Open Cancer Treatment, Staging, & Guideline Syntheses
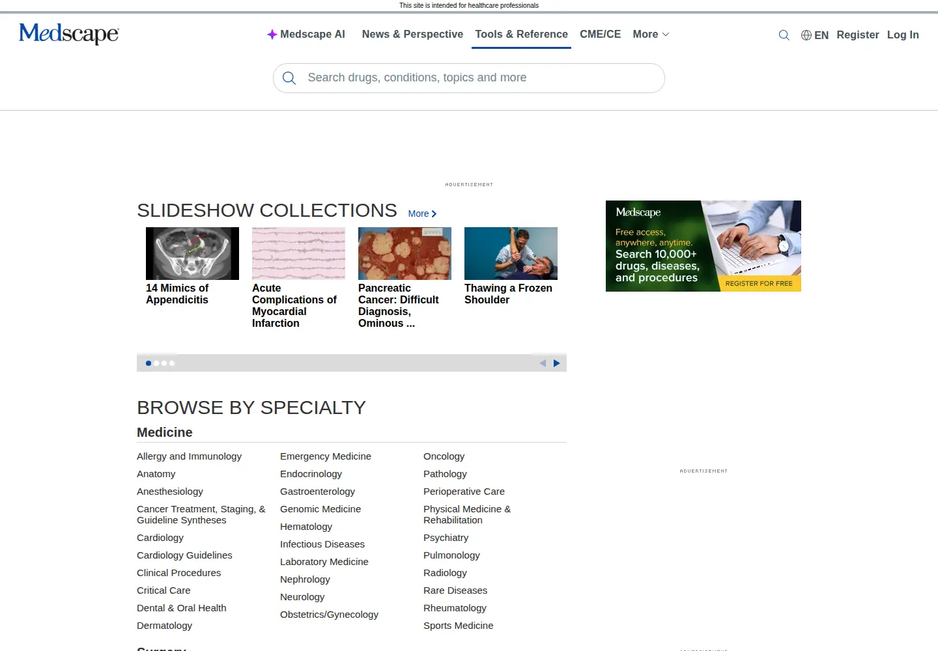Screen dimensions: 938x651 [x=201, y=514]
